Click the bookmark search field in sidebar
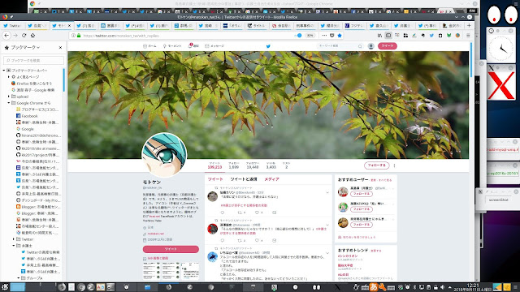This screenshot has height=292, width=520. pyautogui.click(x=33, y=60)
